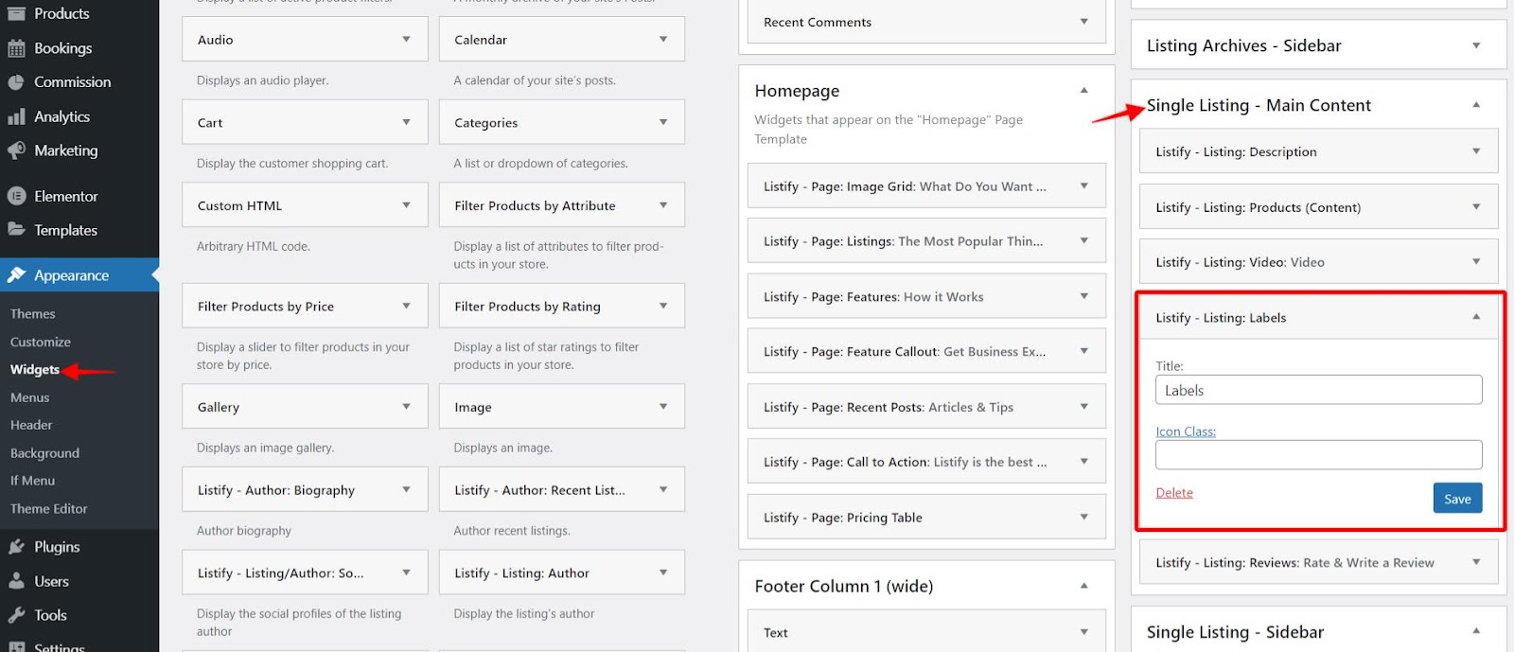The image size is (1514, 652).
Task: Expand the Audio widget arrow
Action: (x=406, y=40)
